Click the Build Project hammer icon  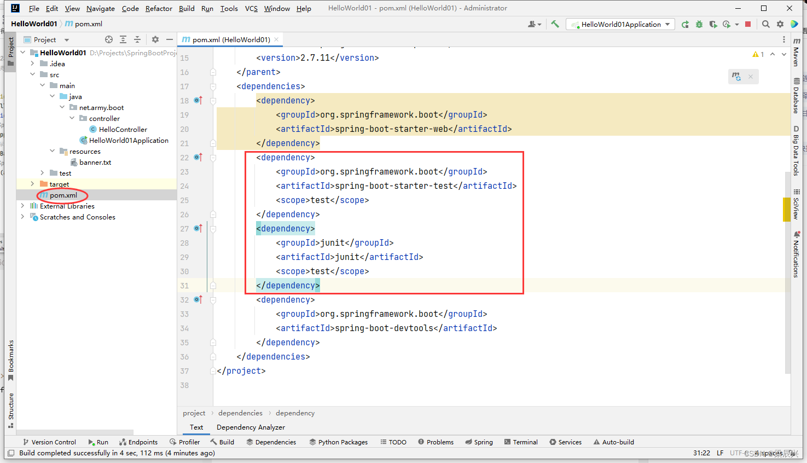click(x=555, y=24)
